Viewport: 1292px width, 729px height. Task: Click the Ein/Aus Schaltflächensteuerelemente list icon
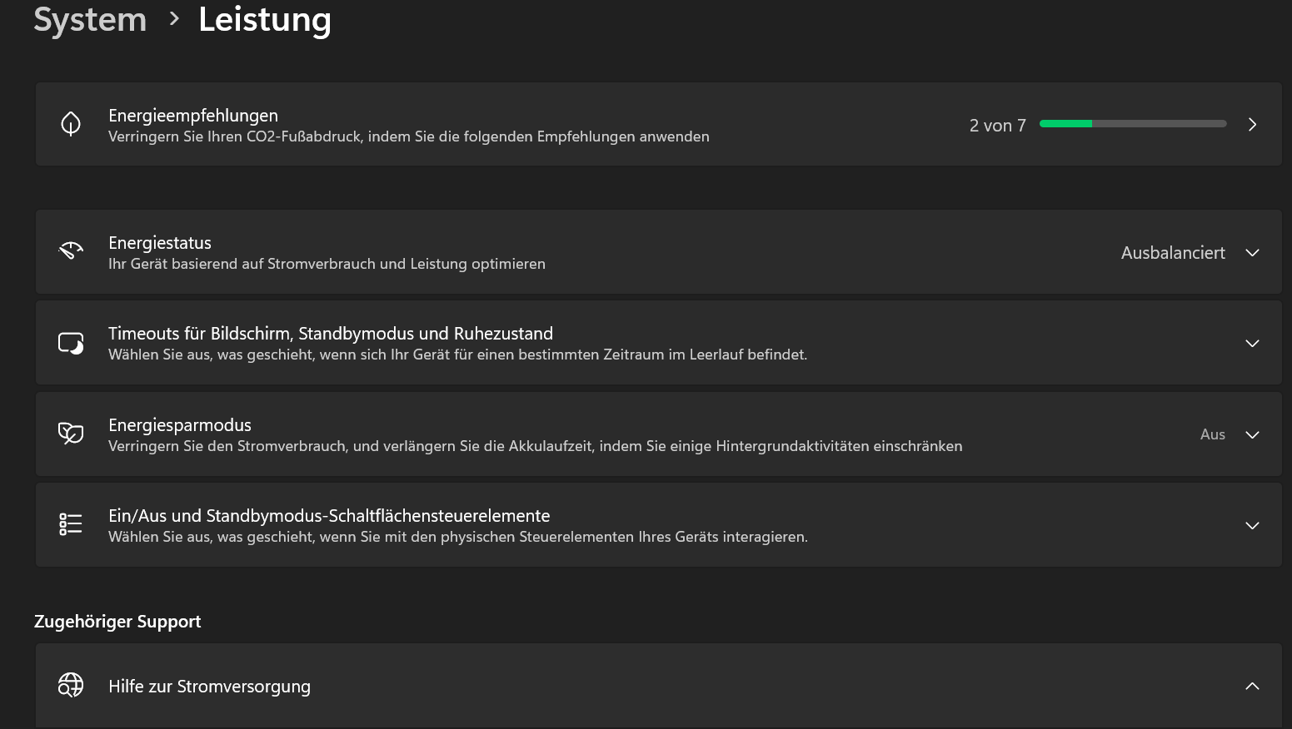(x=71, y=524)
